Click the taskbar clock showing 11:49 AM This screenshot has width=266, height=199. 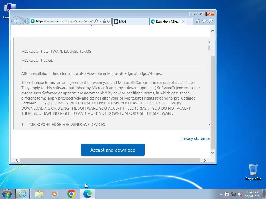pyautogui.click(x=252, y=194)
